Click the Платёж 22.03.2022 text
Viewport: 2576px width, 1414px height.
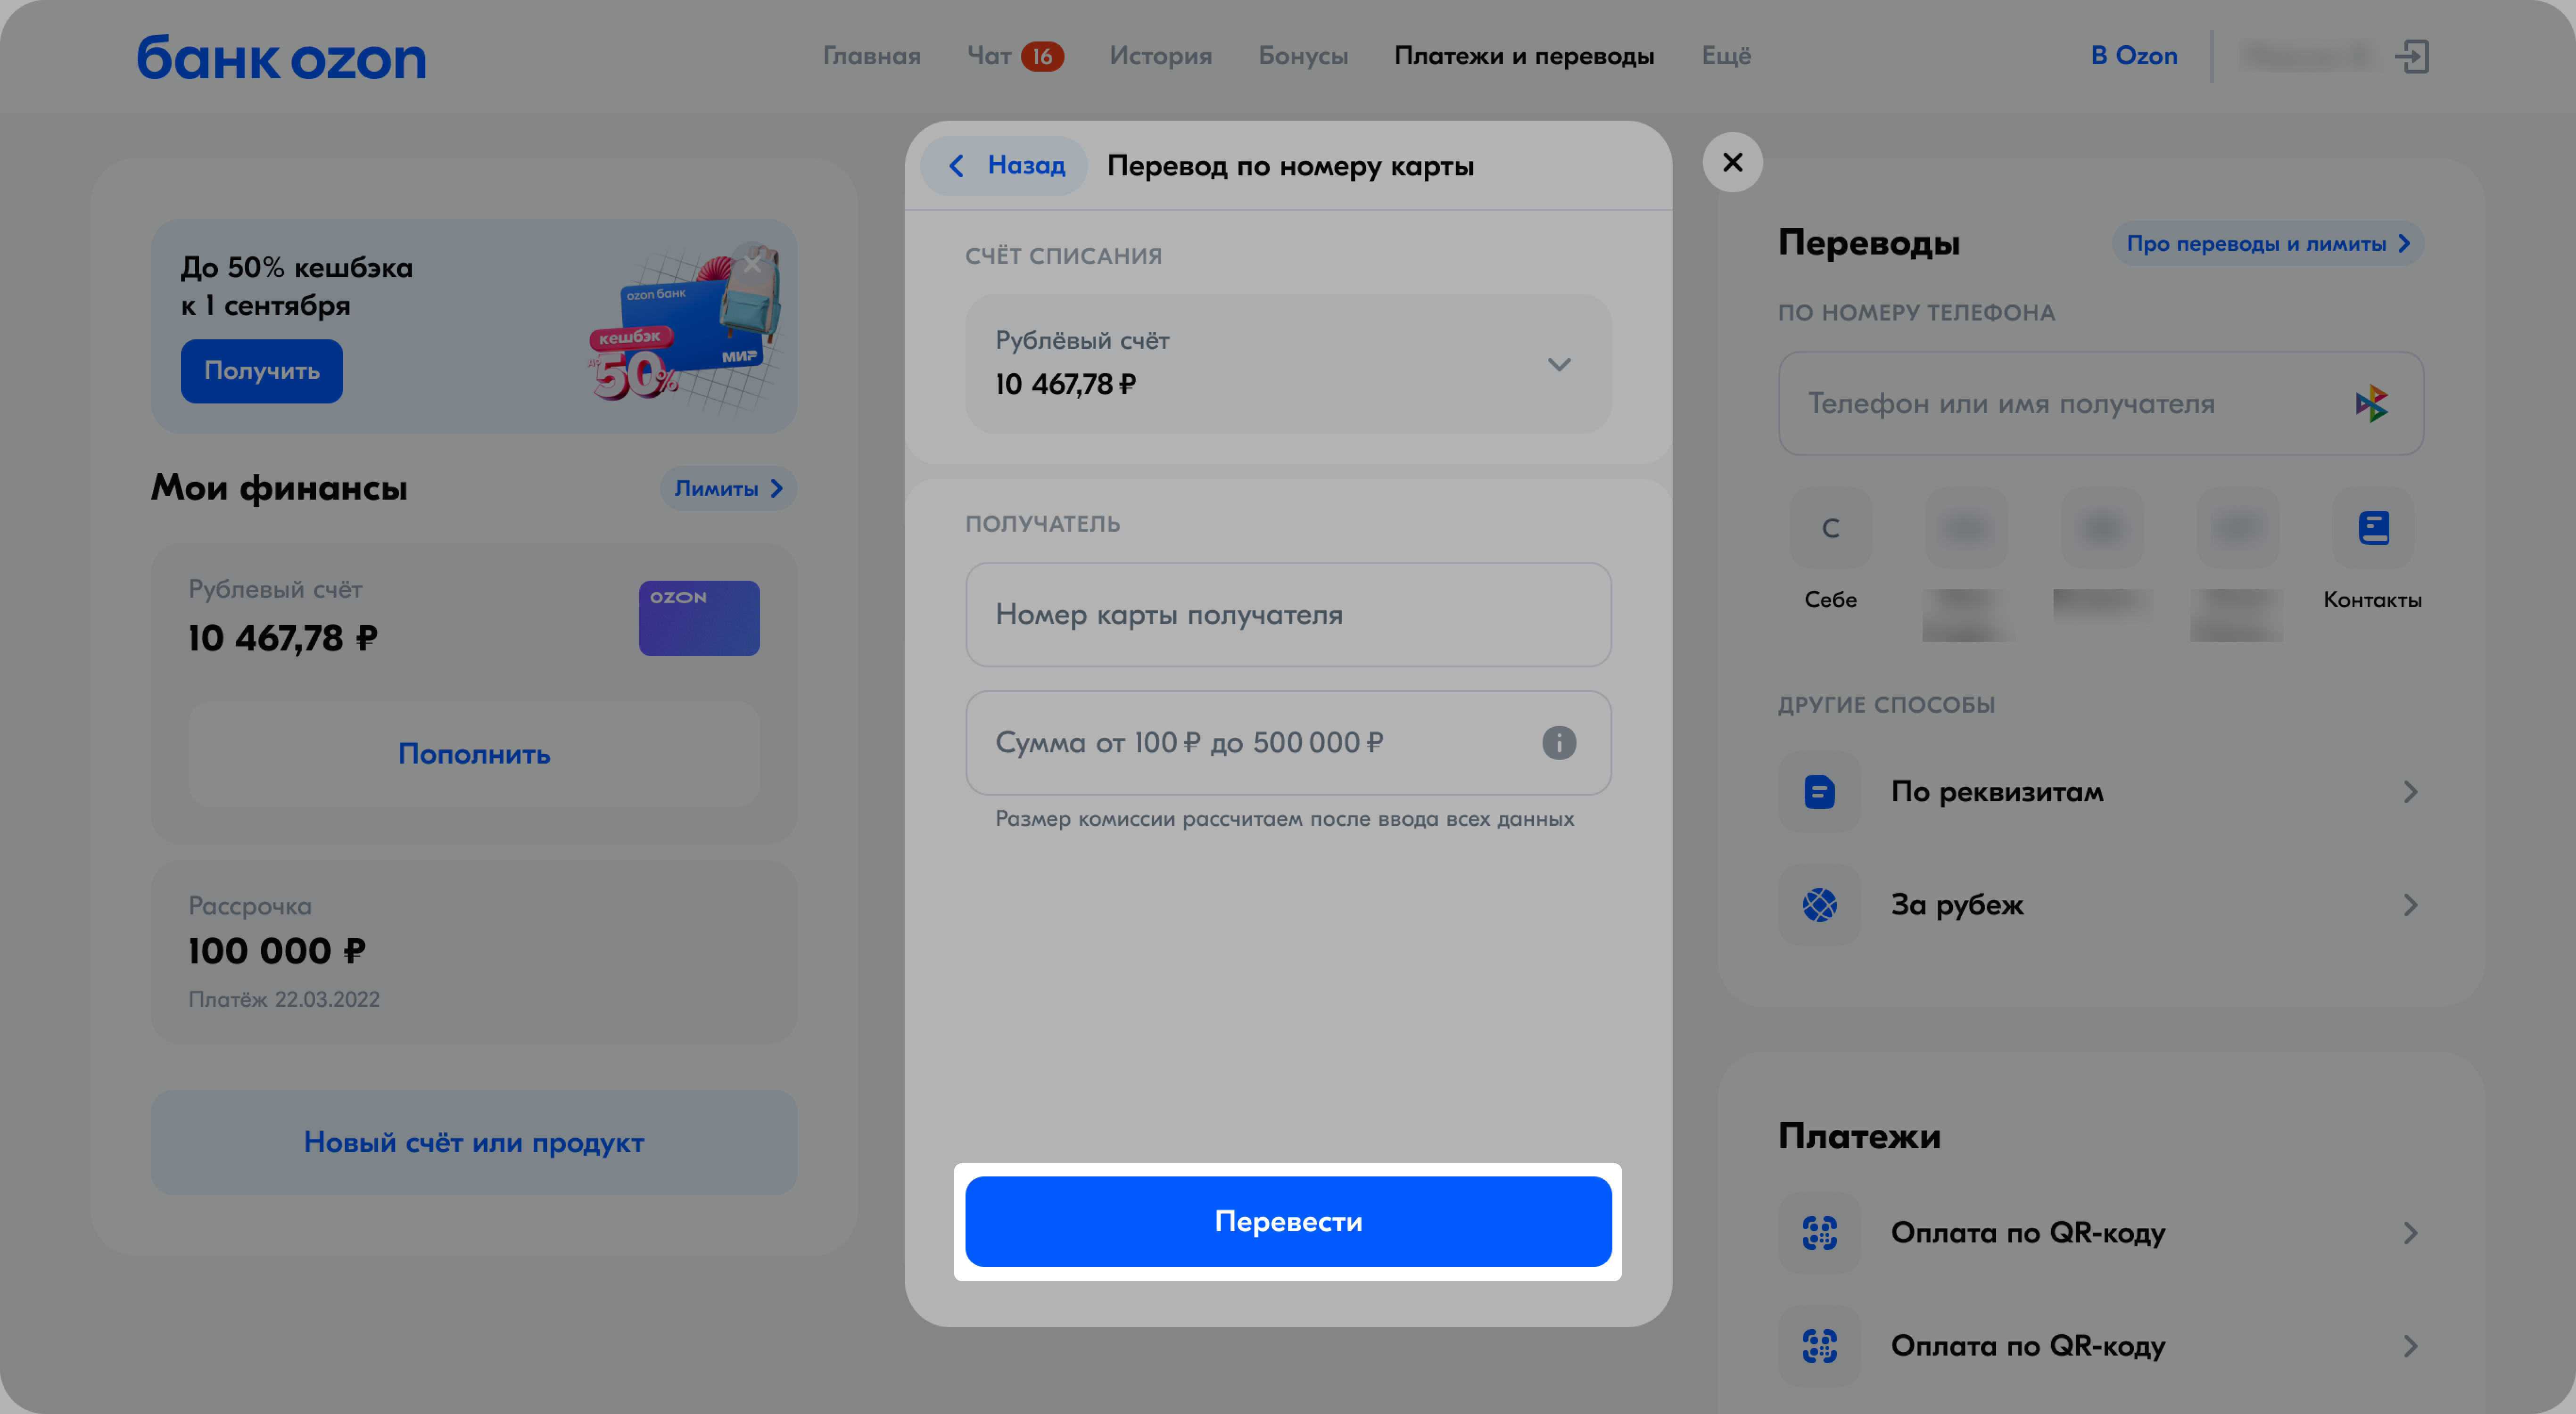(284, 999)
